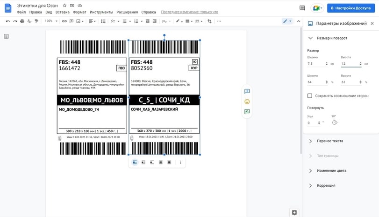Click the Настройки Доступа button
Screen dimensions: 379x217
click(x=351, y=8)
